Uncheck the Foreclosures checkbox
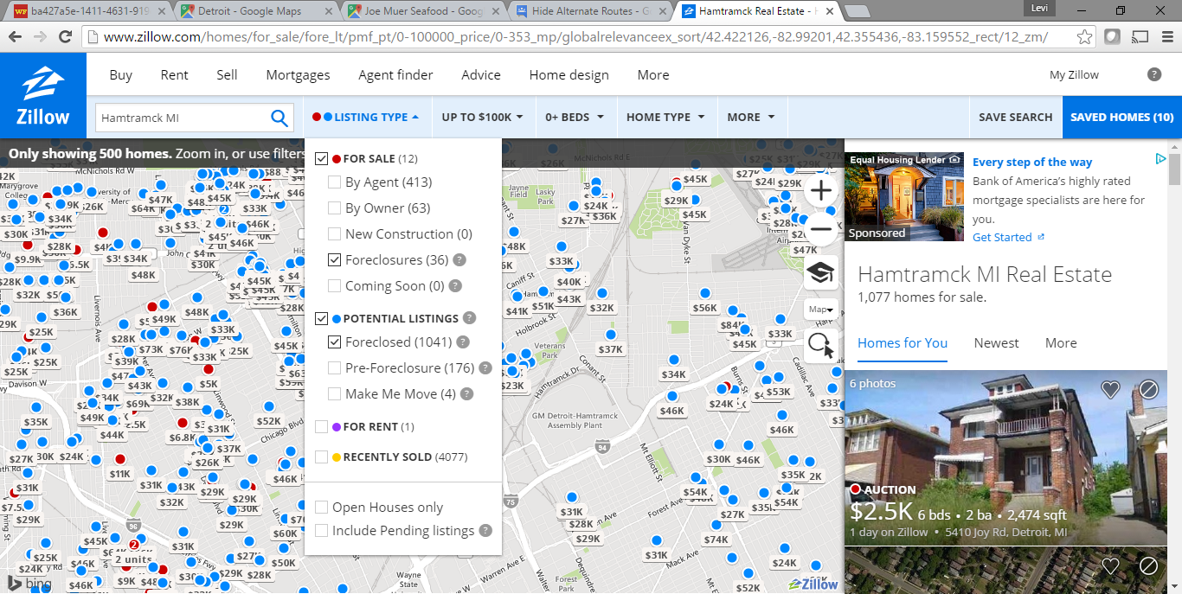This screenshot has width=1182, height=594. tap(334, 260)
